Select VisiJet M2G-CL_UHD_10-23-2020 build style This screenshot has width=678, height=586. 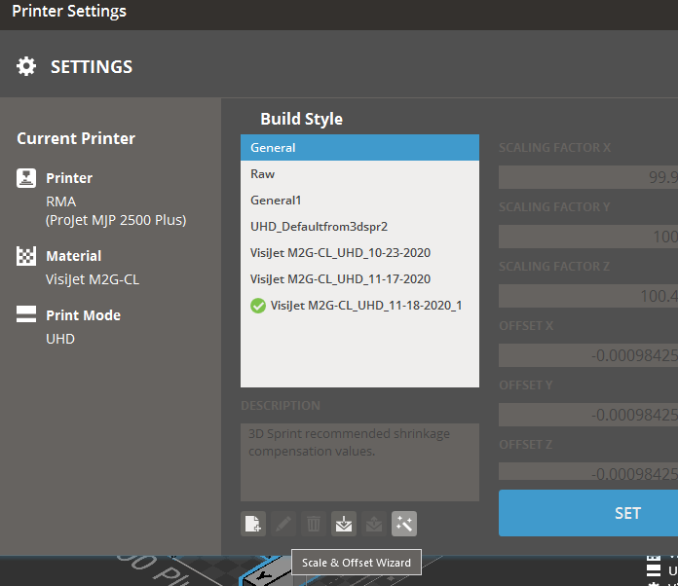(359, 253)
